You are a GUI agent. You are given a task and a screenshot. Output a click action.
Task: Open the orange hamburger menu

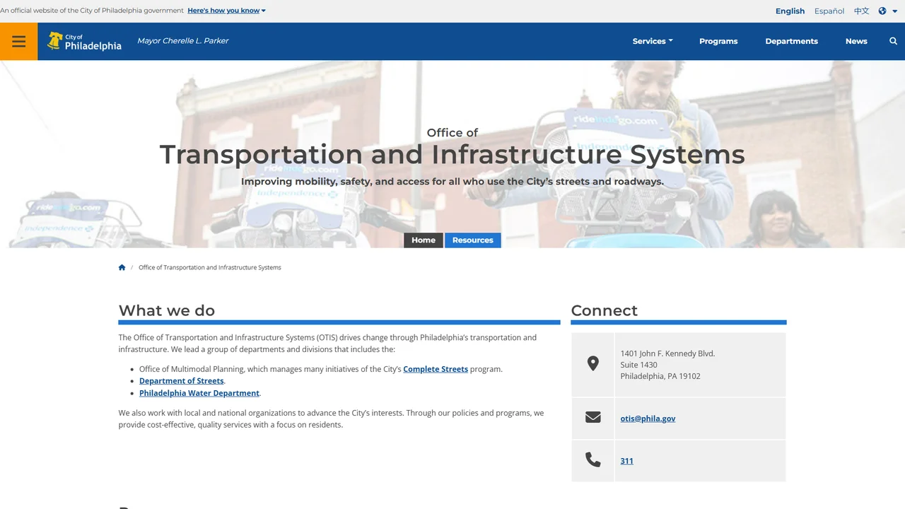(19, 41)
